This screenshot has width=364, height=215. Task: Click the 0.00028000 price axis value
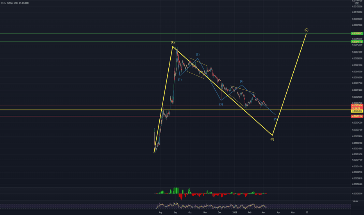[357, 59]
